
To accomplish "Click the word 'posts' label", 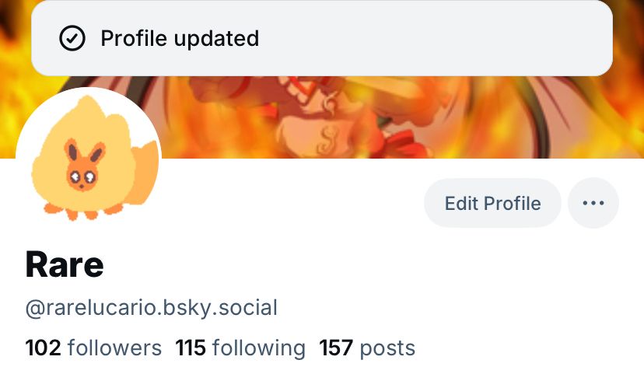I will tap(387, 348).
